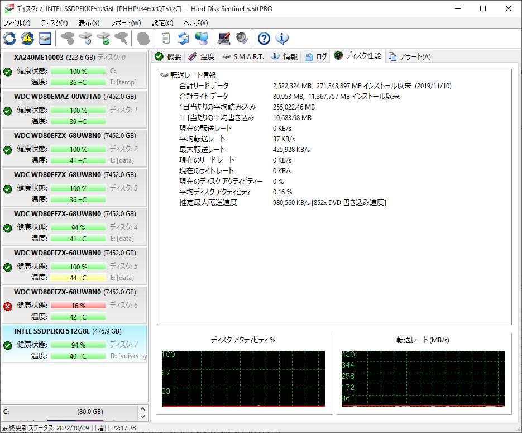Click the 1日当たりの平均読み込み row

(x=247, y=107)
